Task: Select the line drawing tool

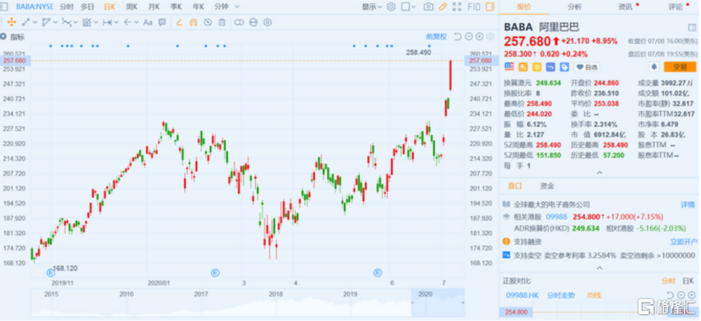Action: (25, 22)
